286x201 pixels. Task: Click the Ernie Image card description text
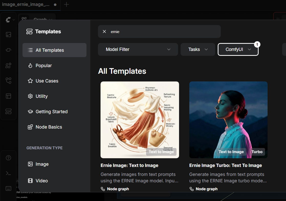(139, 177)
